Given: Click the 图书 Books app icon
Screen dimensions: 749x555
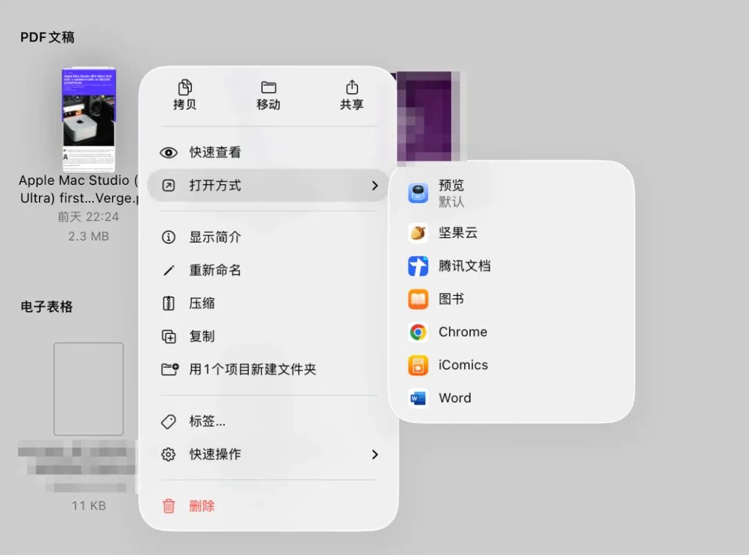Looking at the screenshot, I should click(418, 299).
